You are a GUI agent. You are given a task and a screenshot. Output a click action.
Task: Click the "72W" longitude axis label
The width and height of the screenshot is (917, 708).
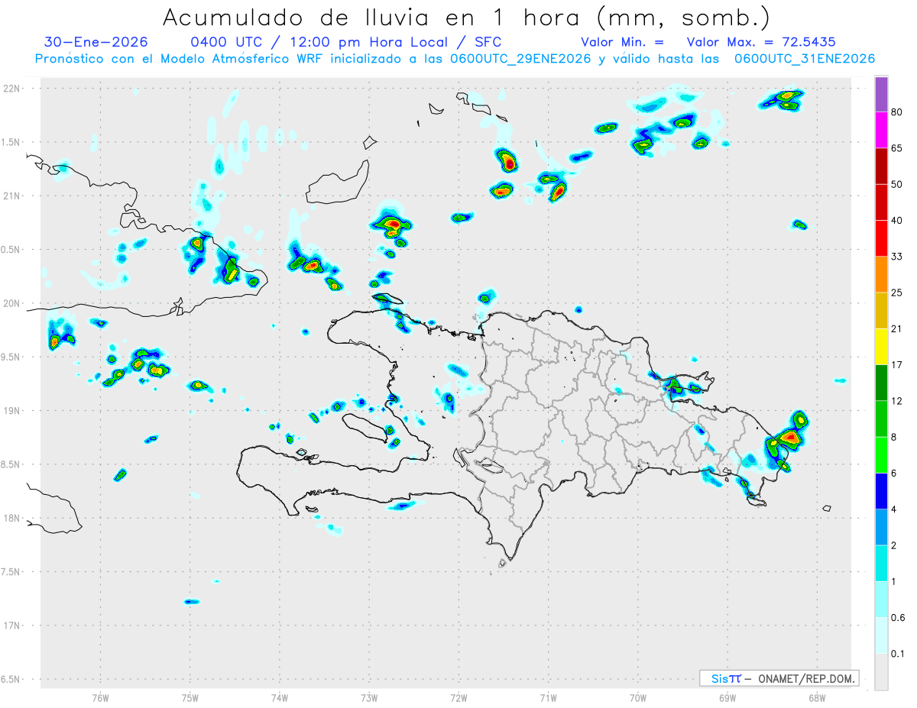(x=458, y=697)
